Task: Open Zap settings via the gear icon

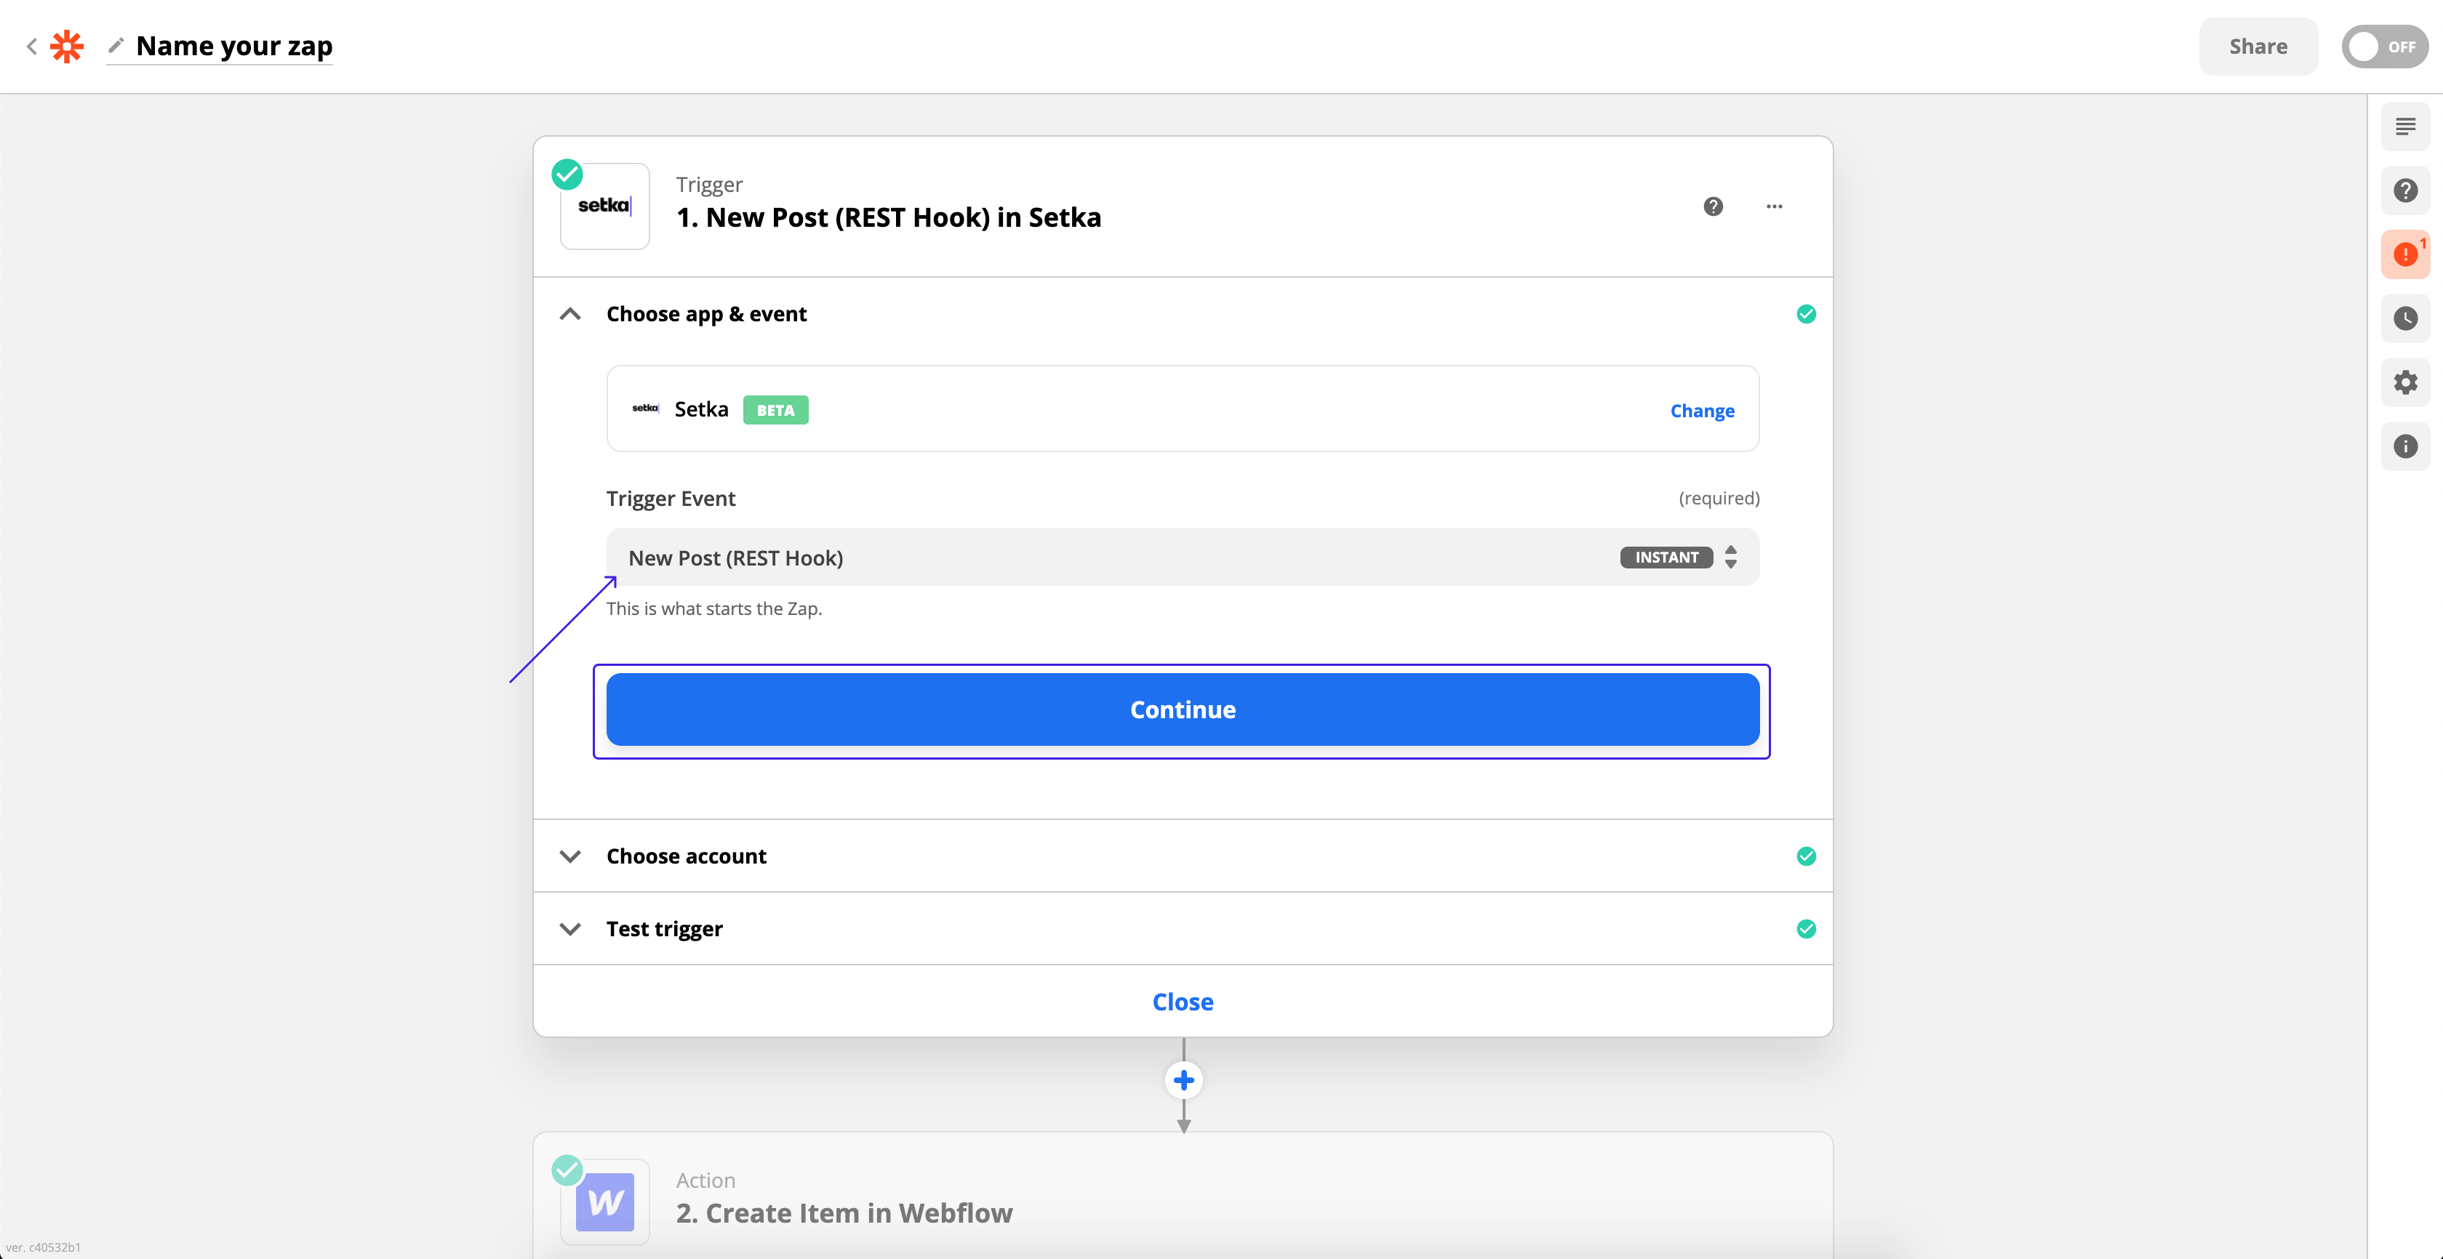Action: point(2406,383)
